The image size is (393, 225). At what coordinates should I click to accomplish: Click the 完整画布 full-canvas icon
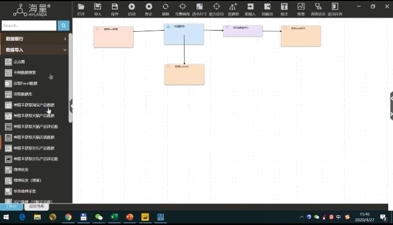(183, 7)
